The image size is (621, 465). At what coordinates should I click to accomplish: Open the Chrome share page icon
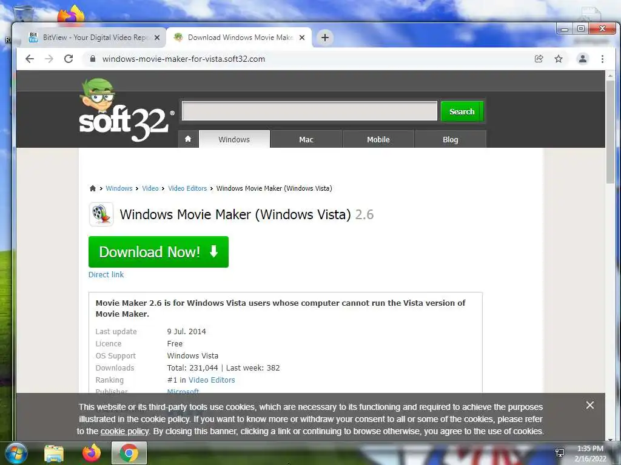click(x=539, y=59)
